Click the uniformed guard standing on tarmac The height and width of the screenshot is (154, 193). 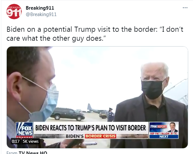(x=110, y=115)
